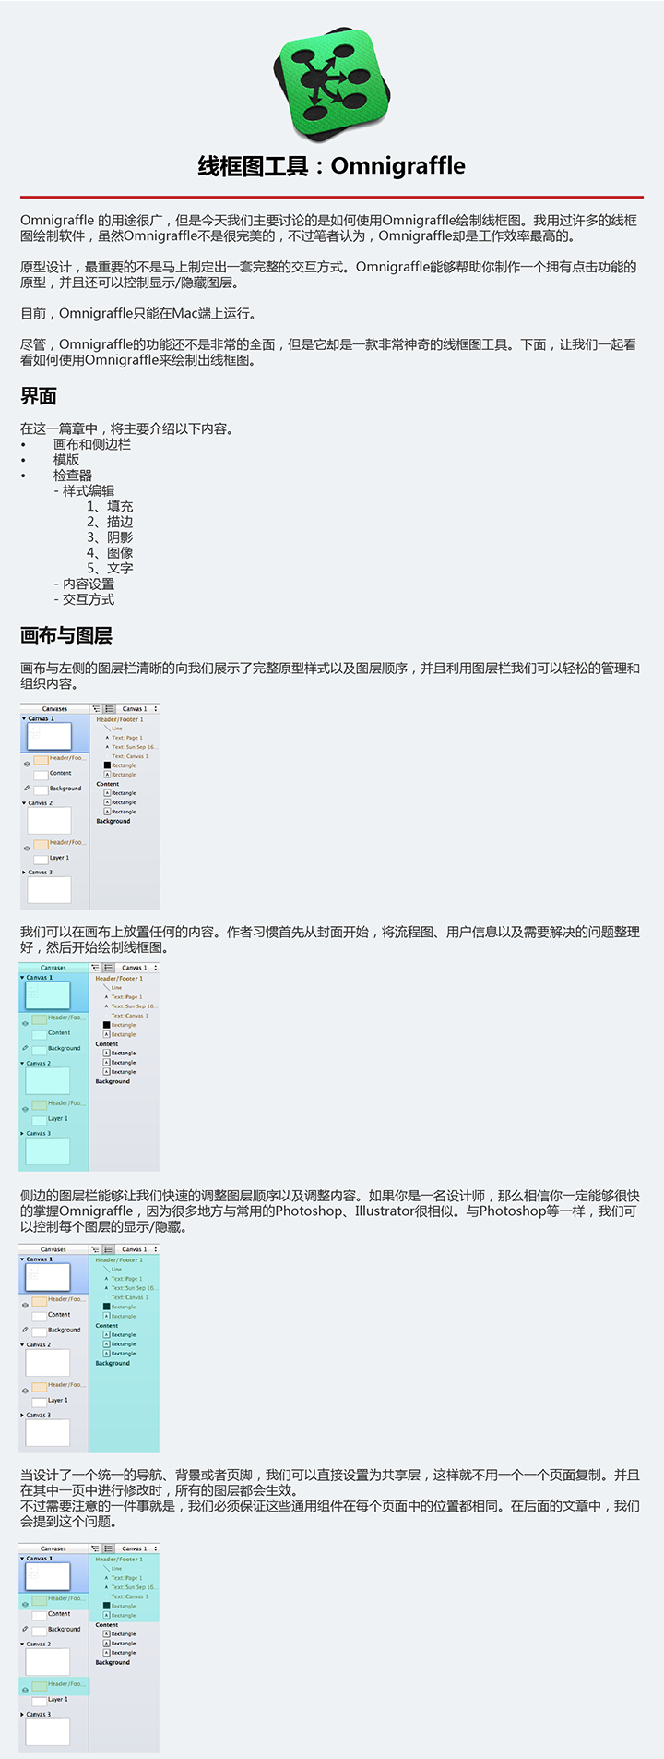Click the 界面 section heading
Screen dimensions: 664x1759
coord(39,396)
